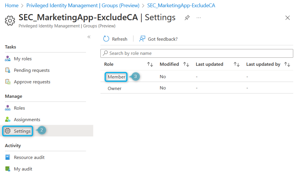
Task: Open the more options ellipsis menu
Action: tap(199, 18)
